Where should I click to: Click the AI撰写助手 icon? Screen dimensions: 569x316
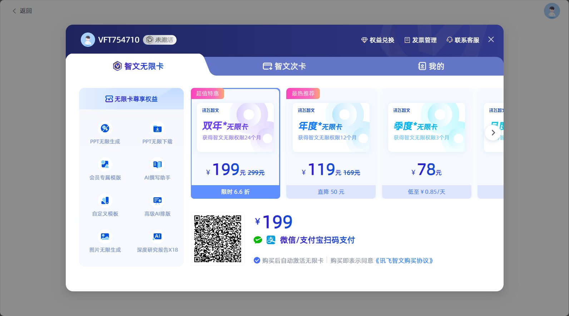click(x=157, y=164)
